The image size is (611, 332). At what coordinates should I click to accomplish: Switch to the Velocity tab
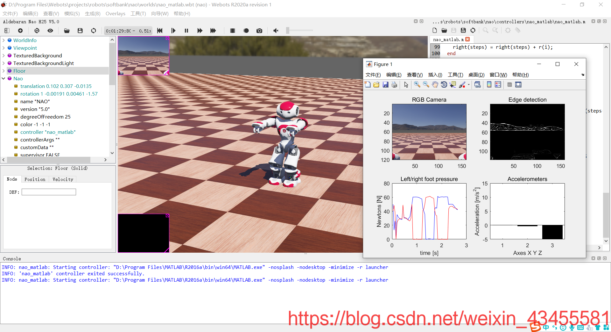pyautogui.click(x=63, y=179)
